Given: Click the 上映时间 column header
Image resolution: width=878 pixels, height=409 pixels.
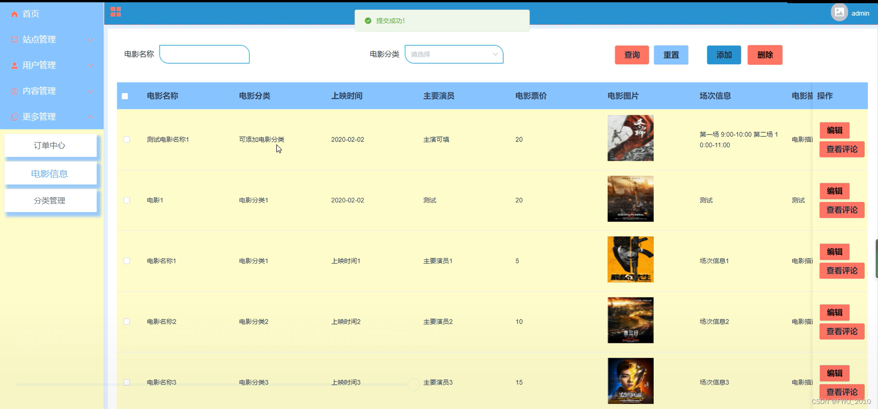Looking at the screenshot, I should point(347,96).
